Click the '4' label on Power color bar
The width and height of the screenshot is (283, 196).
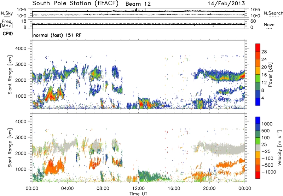click(x=262, y=98)
